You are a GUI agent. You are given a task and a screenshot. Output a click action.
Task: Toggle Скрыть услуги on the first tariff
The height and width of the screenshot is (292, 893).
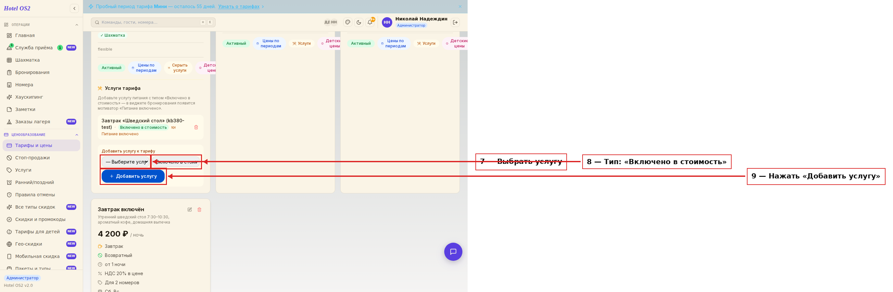(x=178, y=67)
